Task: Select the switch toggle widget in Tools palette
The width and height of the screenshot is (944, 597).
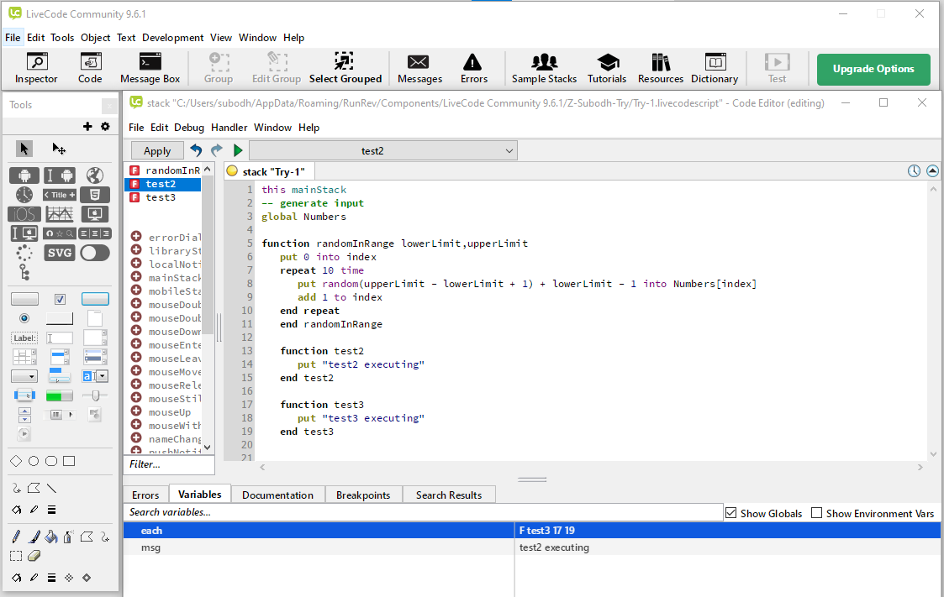Action: tap(95, 253)
